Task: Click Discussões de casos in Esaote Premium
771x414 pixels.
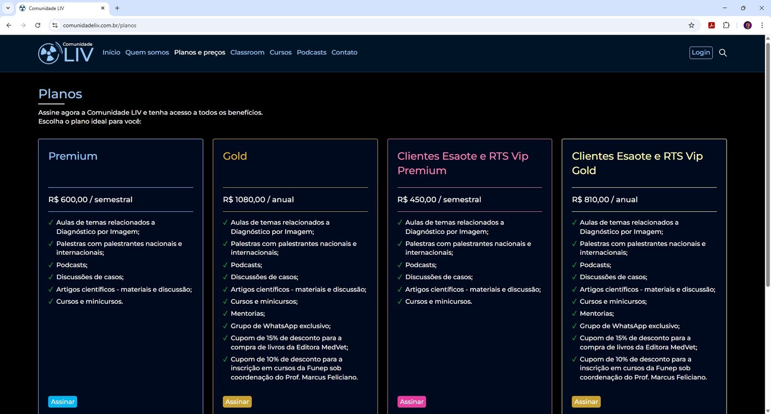Action: pos(439,277)
